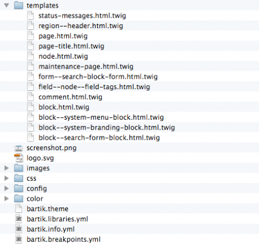Click the screenshot.png image file icon
This screenshot has height=244, width=259.
18,148
